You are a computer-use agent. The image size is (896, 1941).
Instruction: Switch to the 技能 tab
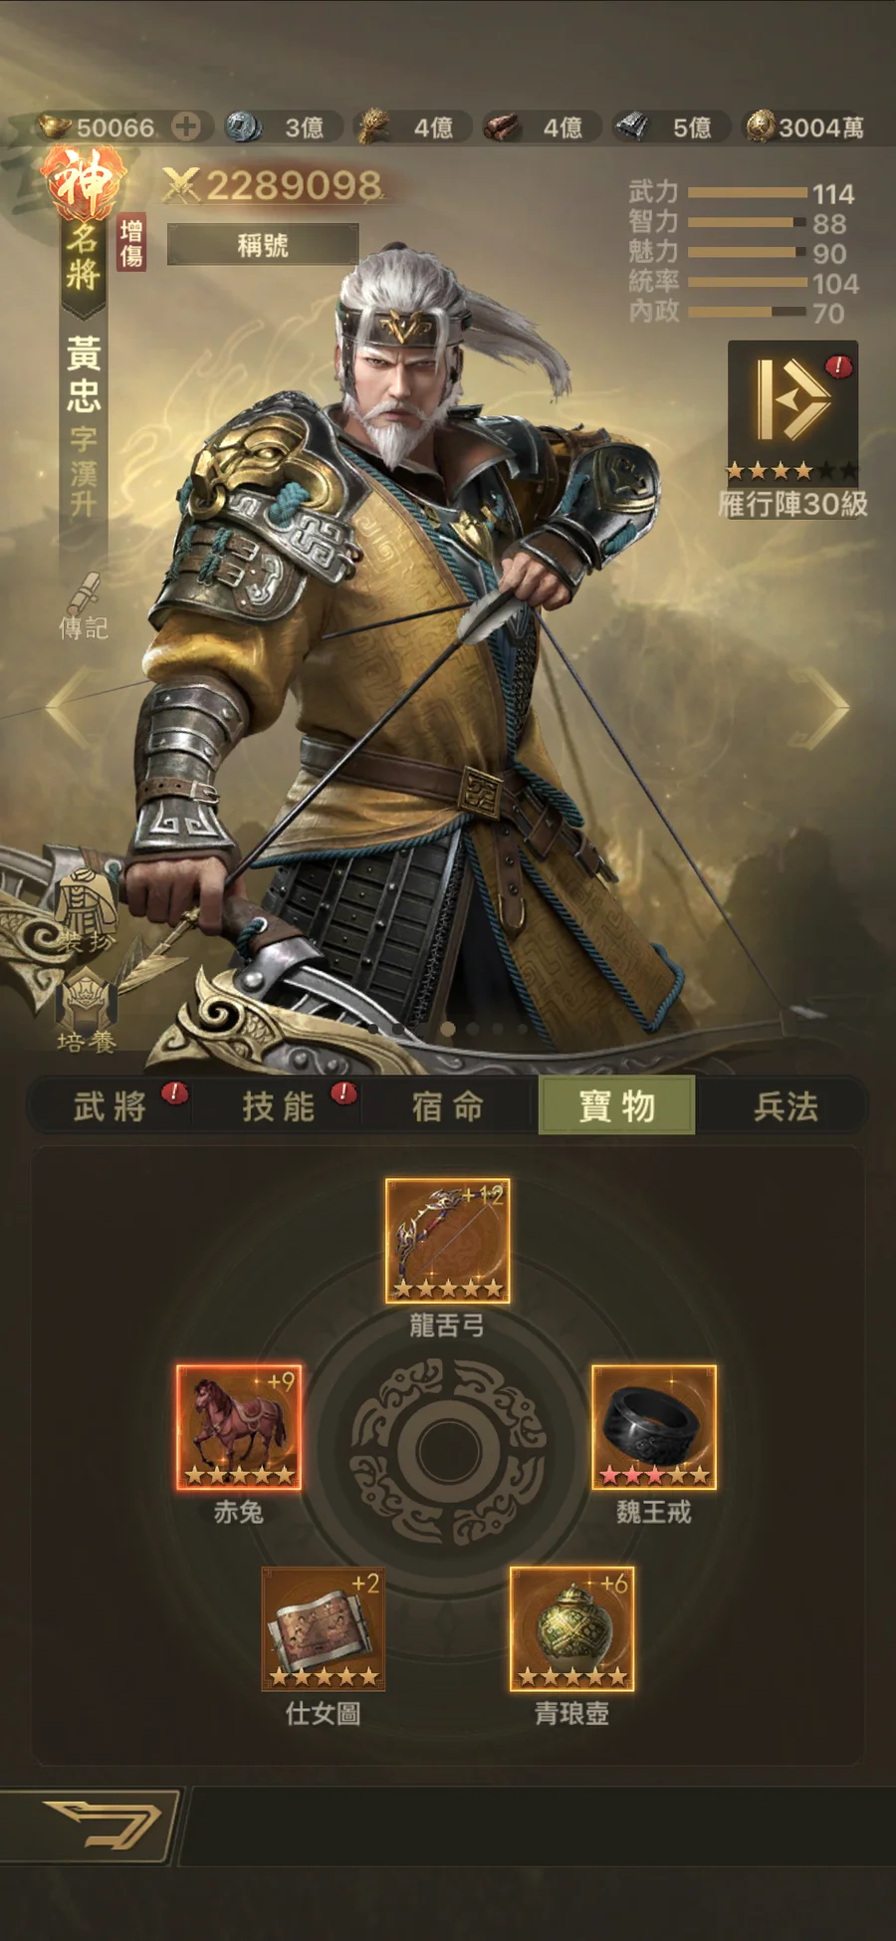click(x=280, y=1105)
